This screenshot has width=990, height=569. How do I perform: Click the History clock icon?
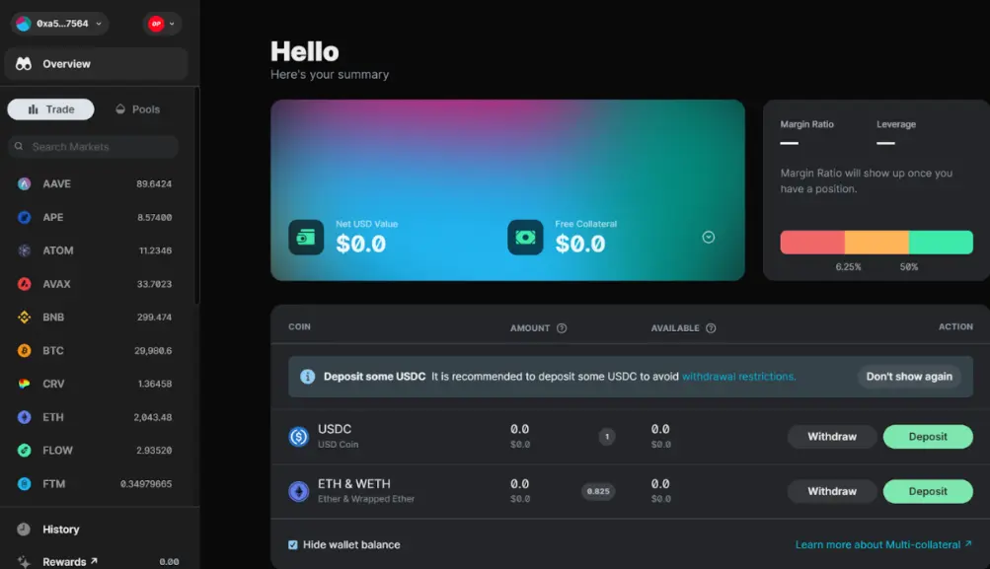pyautogui.click(x=24, y=530)
